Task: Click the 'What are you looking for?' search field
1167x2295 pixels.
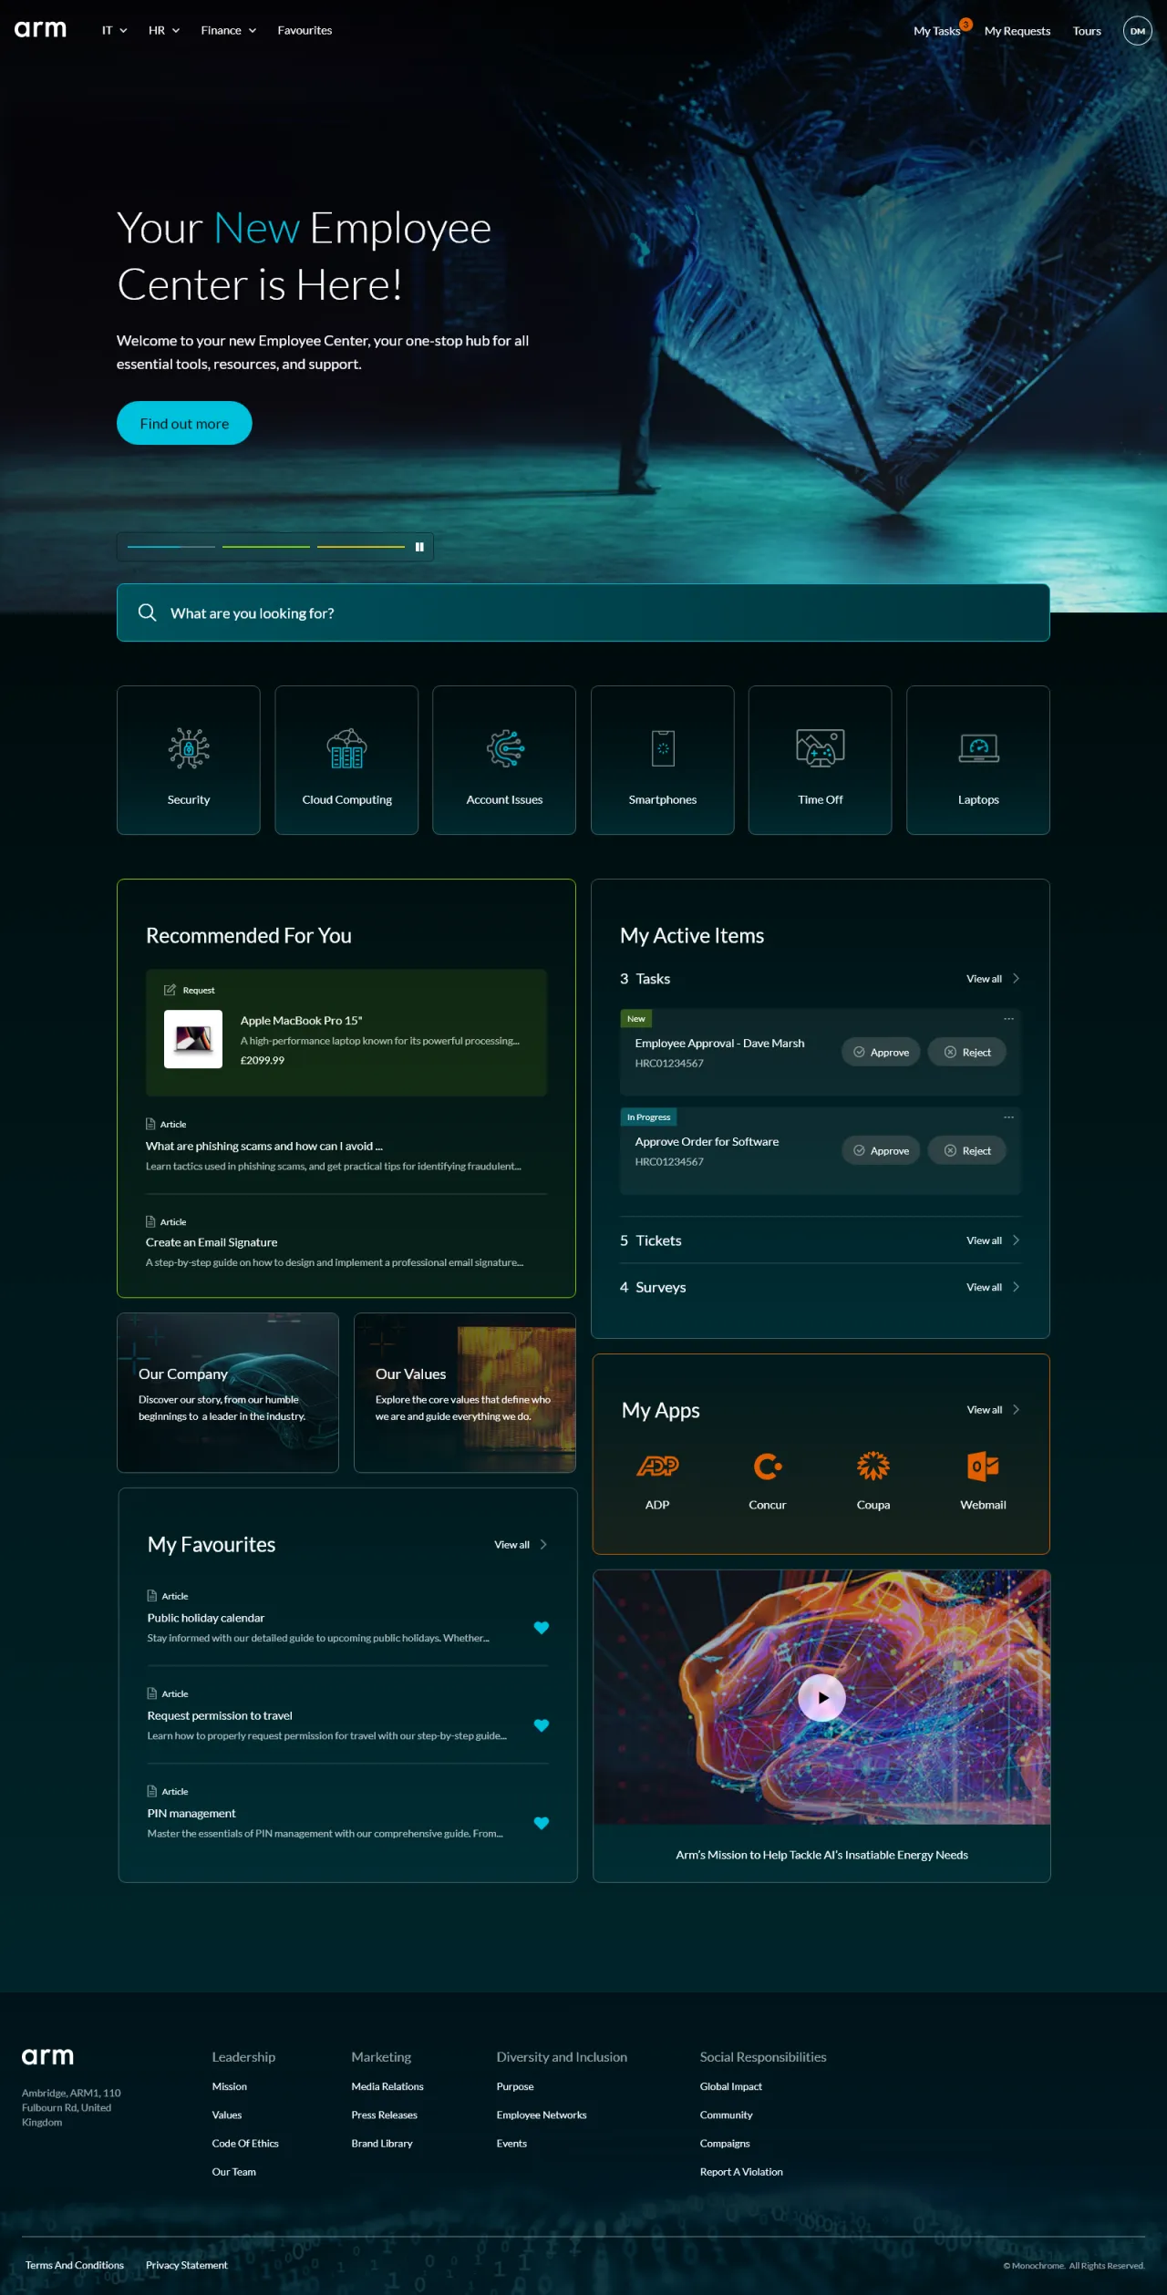Action: (x=583, y=612)
